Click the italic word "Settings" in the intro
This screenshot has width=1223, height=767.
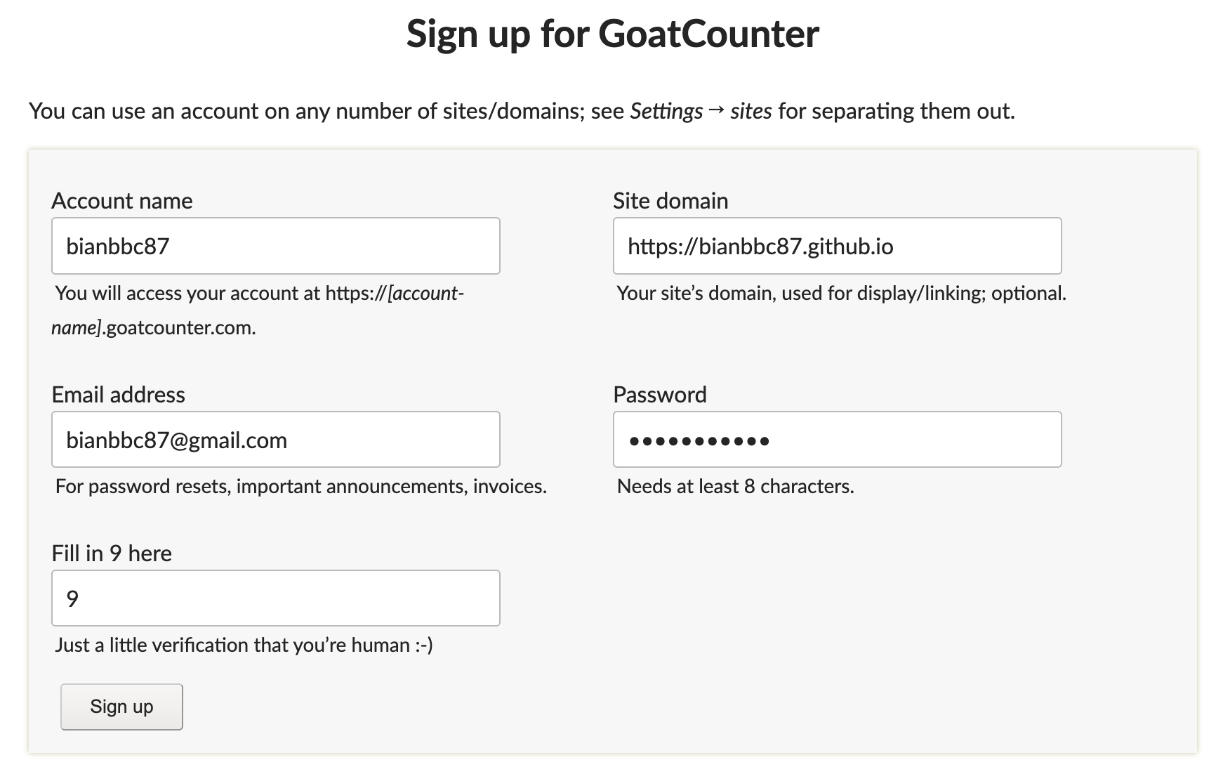tap(666, 111)
